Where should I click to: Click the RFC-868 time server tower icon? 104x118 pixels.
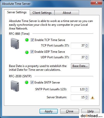pyautogui.click(x=15, y=43)
